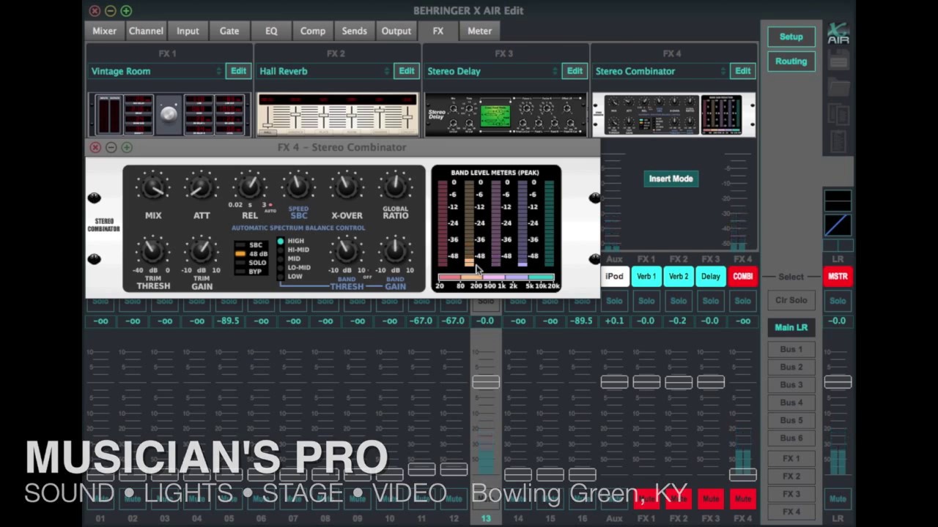Open the Setup button
This screenshot has height=527, width=938.
point(791,37)
